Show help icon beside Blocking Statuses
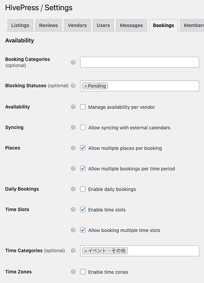This screenshot has height=283, width=204. pyautogui.click(x=73, y=85)
